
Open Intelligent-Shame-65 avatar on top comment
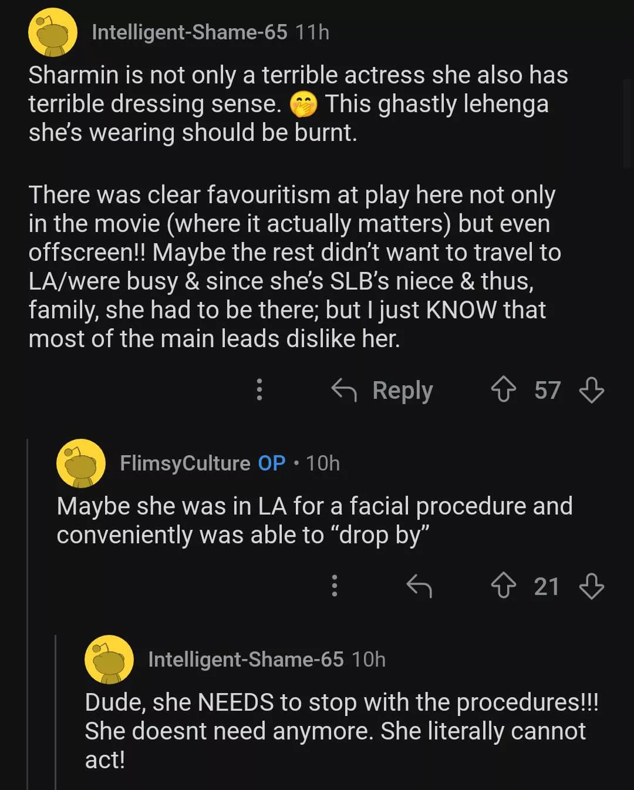coord(53,32)
